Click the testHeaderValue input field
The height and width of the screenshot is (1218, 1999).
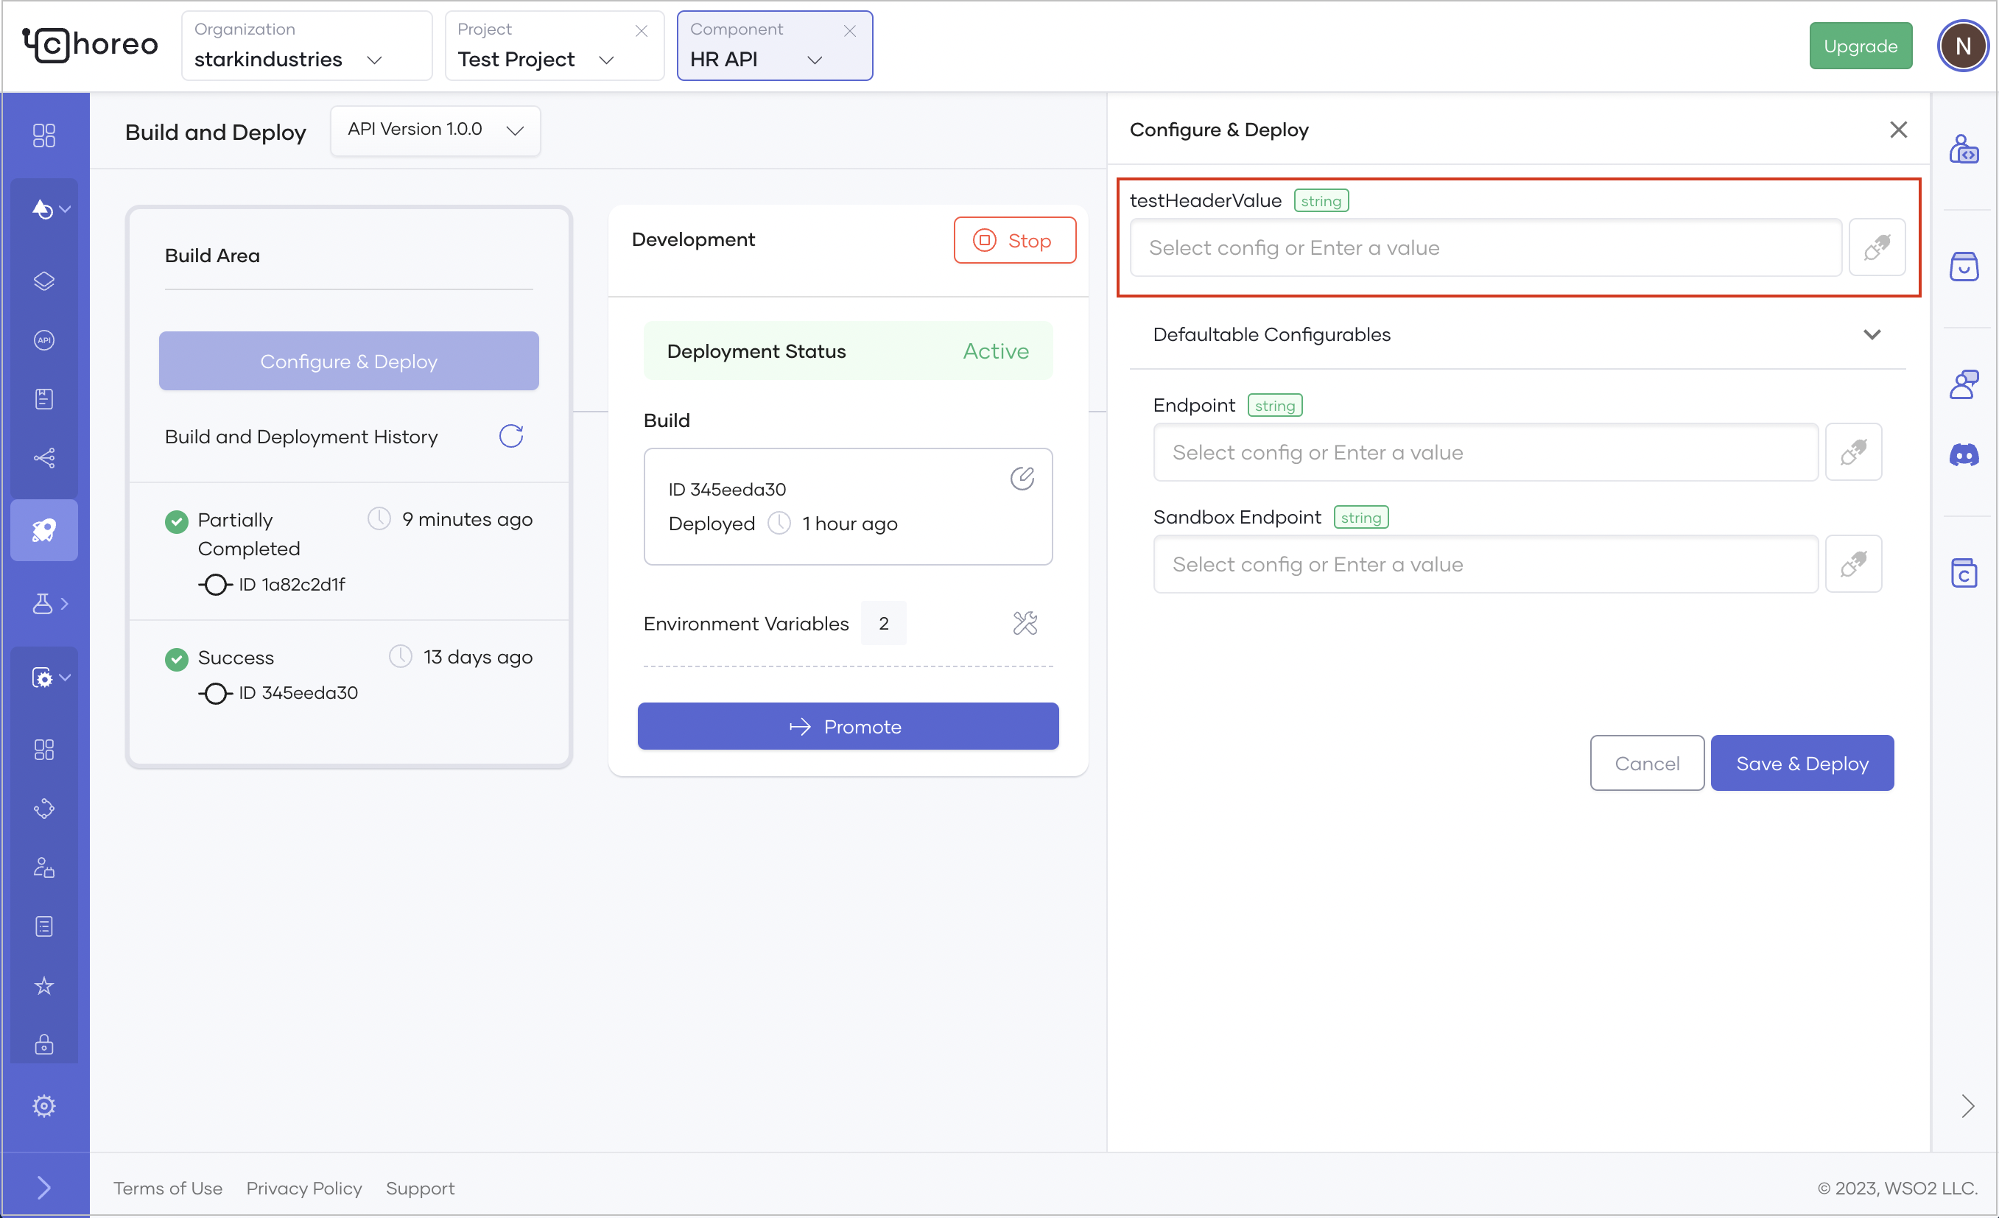point(1486,247)
